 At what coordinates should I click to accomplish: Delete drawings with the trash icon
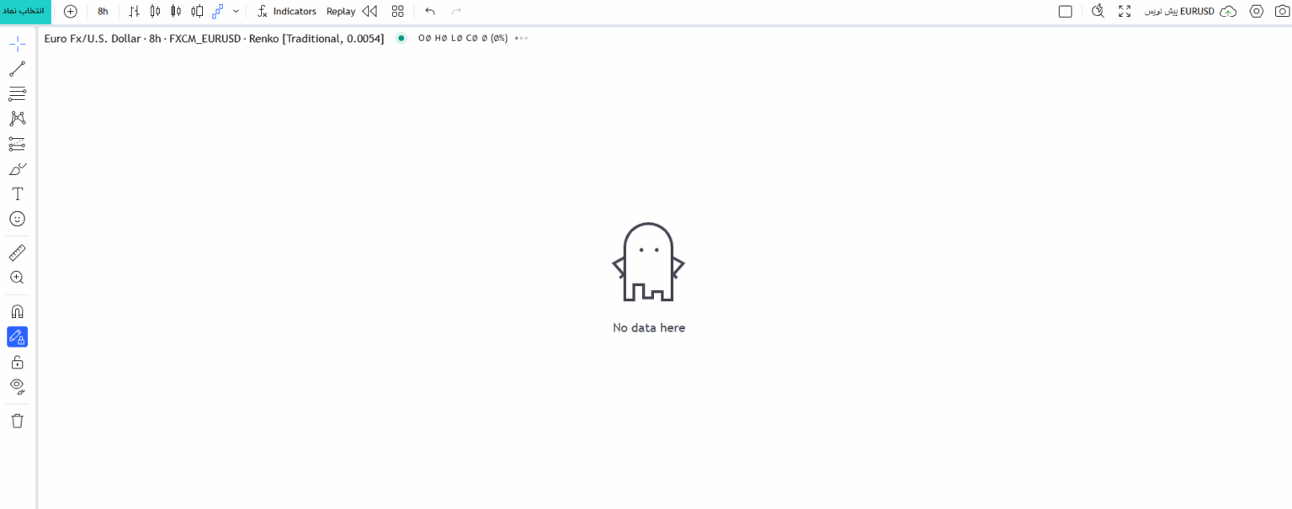pyautogui.click(x=17, y=421)
